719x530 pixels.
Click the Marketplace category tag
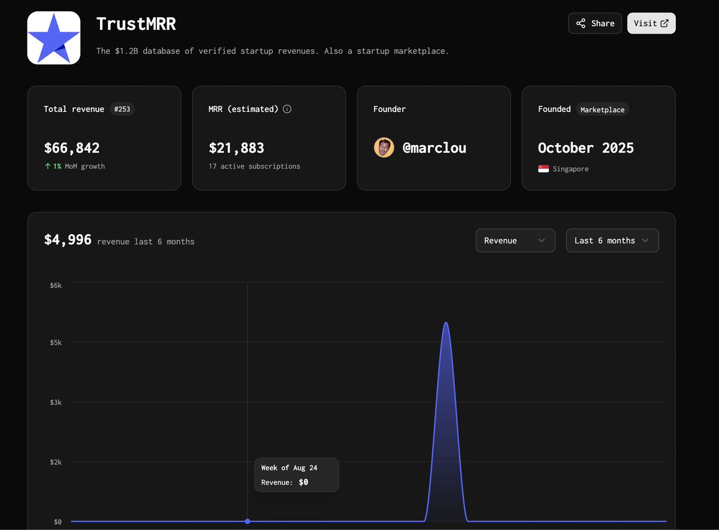(x=603, y=110)
